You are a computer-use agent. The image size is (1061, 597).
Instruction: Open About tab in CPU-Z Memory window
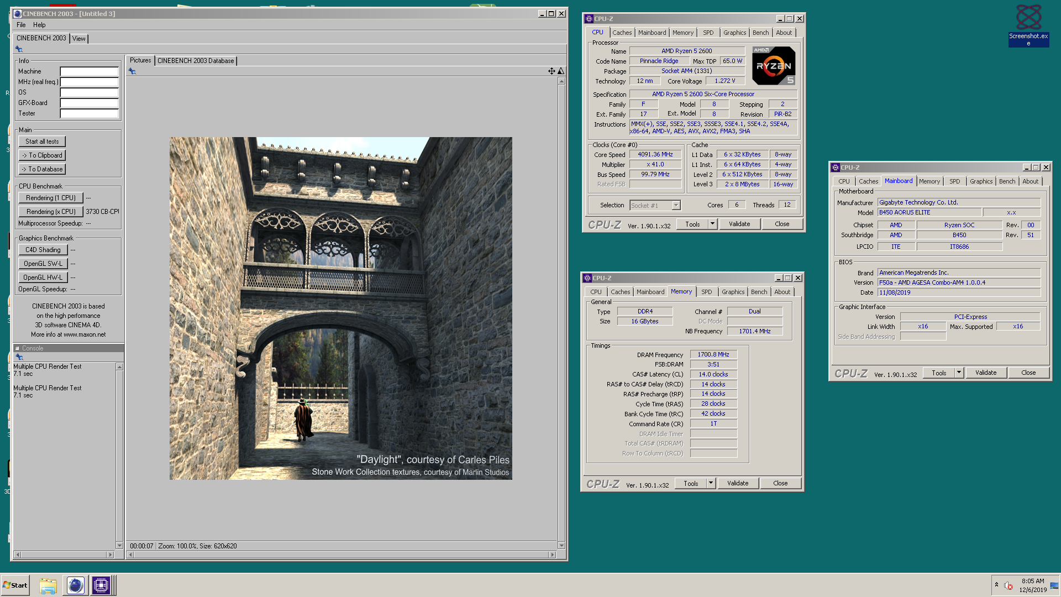[782, 292]
